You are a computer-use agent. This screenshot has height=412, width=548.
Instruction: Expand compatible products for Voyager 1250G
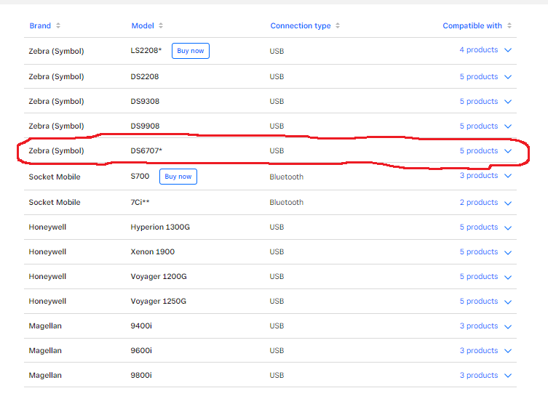pos(508,302)
